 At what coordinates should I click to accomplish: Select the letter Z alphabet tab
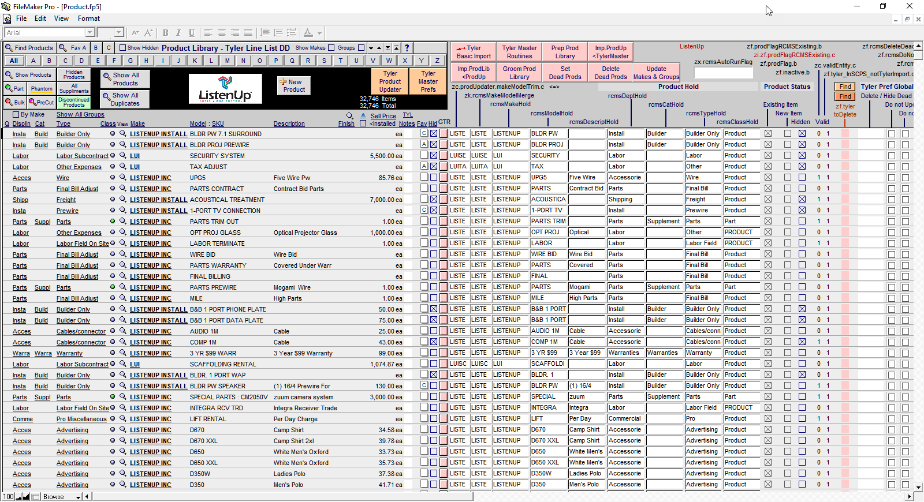[x=437, y=61]
